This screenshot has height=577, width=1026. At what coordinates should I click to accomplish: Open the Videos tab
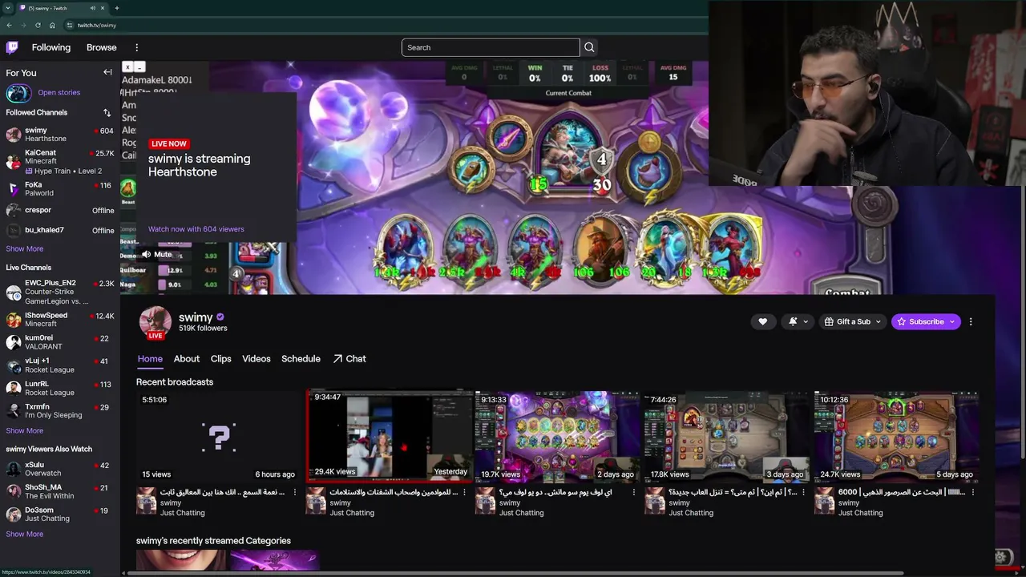(256, 359)
